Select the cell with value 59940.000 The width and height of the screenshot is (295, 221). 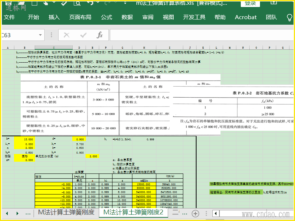click(170, 184)
